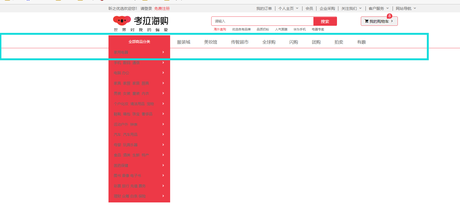Select 家具 in the category list
460x209 pixels.
(117, 83)
